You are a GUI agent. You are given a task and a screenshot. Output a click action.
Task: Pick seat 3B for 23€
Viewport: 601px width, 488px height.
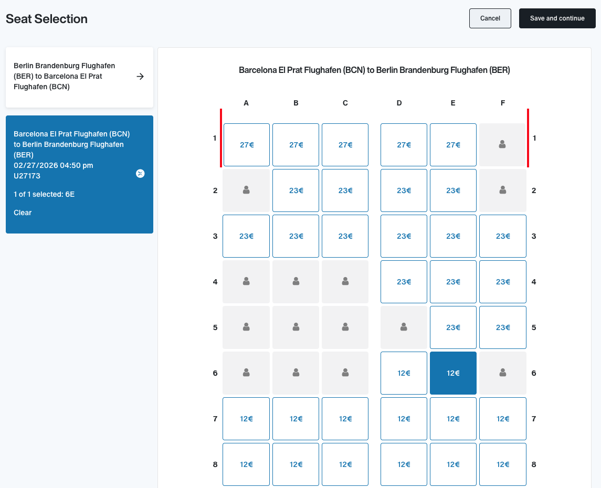[296, 236]
